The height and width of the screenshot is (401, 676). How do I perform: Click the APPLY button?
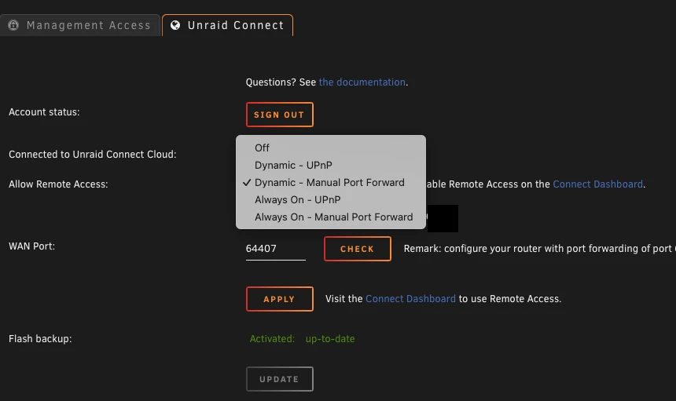point(280,299)
